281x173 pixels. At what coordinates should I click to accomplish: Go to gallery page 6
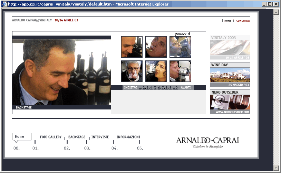(159, 87)
